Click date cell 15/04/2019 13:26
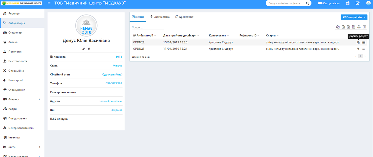The width and height of the screenshot is (373, 157). coord(175,42)
